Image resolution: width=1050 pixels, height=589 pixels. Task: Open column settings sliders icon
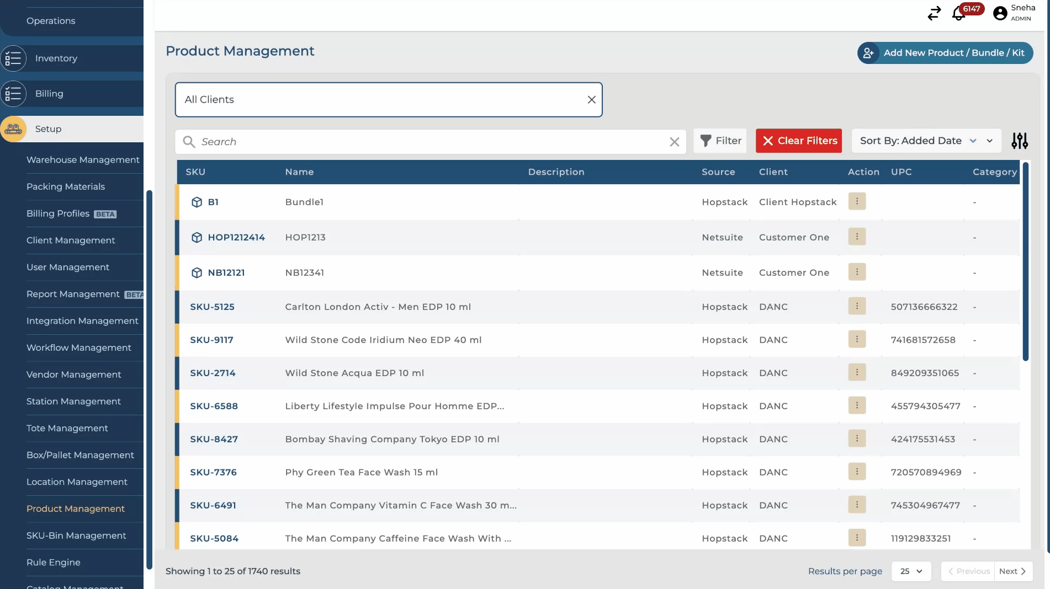tap(1019, 141)
